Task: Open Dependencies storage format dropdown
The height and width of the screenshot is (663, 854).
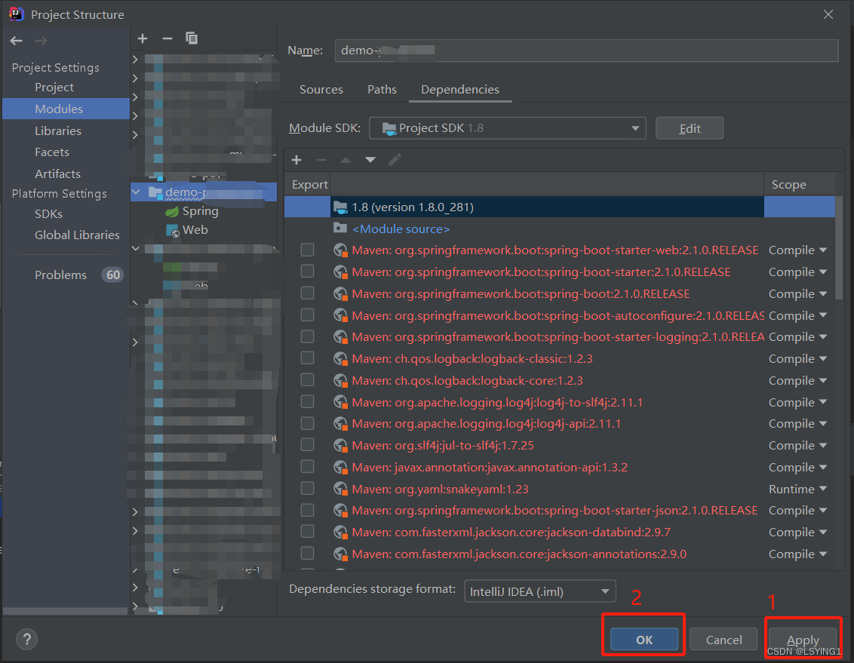Action: click(x=539, y=591)
